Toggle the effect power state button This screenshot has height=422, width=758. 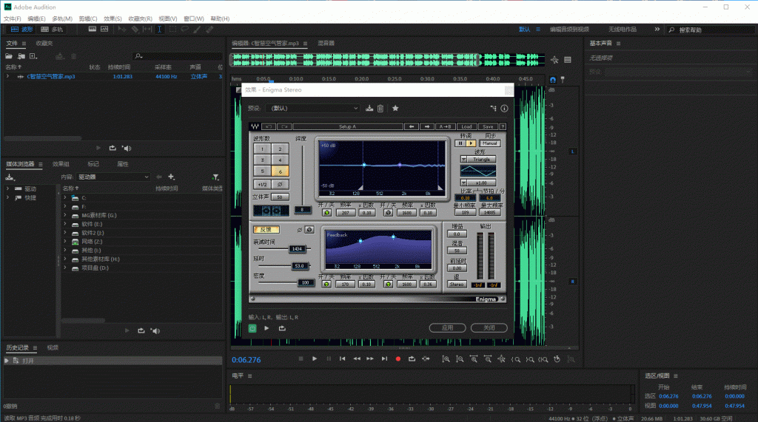[x=252, y=328]
